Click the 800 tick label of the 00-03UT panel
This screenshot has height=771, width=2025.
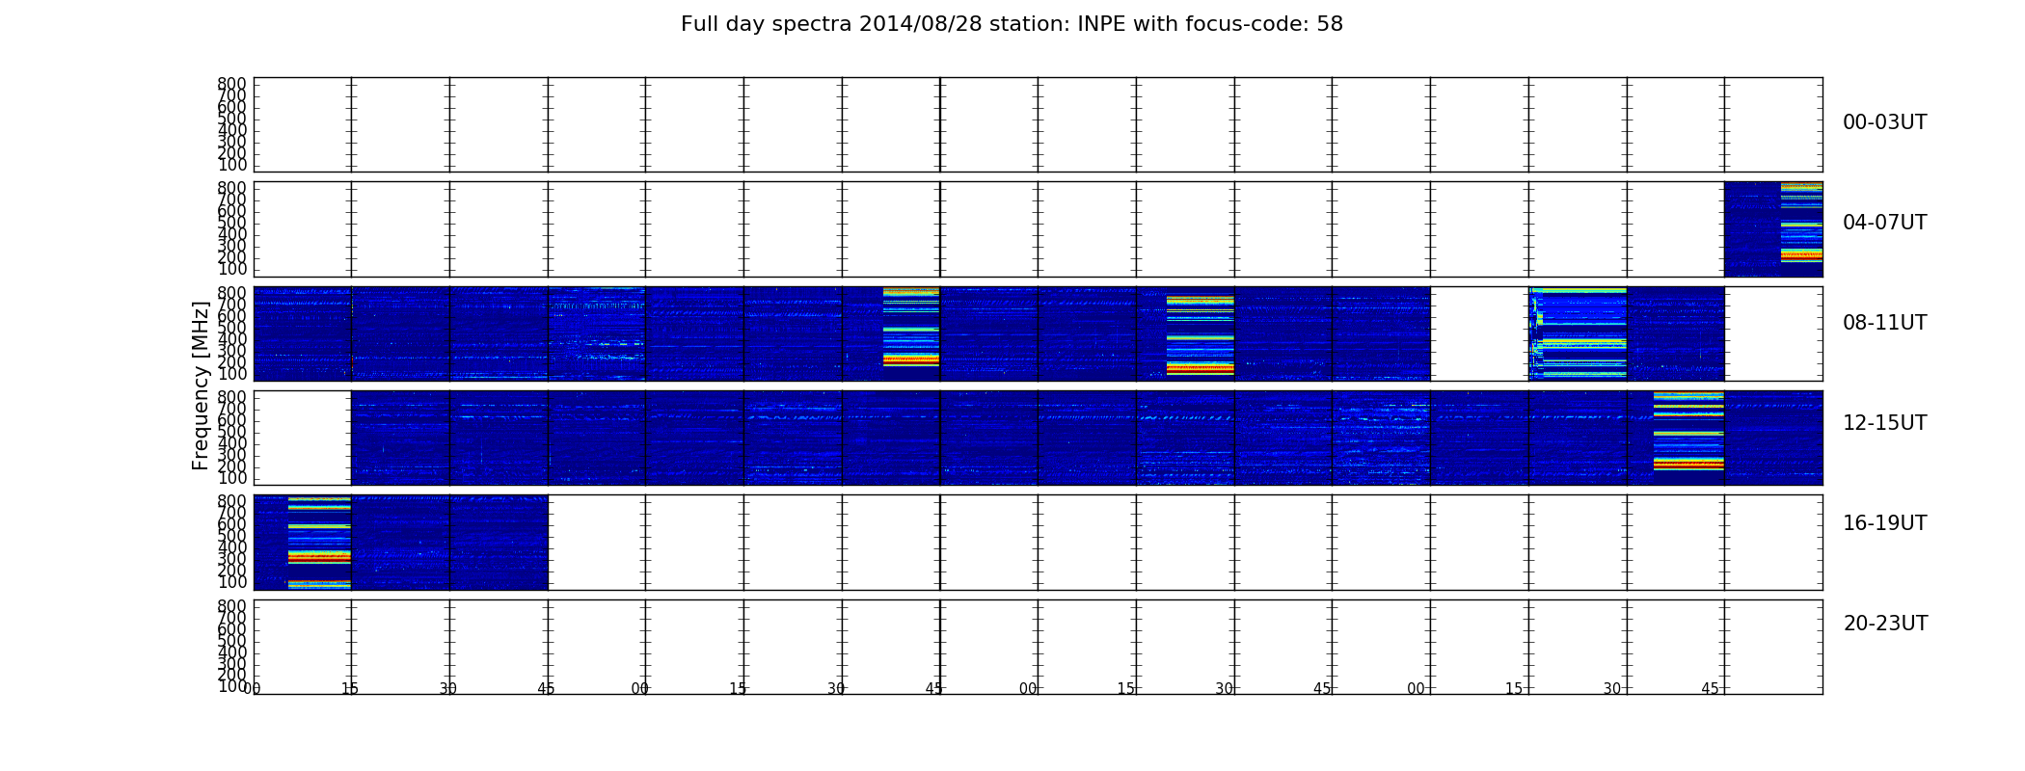click(x=231, y=84)
